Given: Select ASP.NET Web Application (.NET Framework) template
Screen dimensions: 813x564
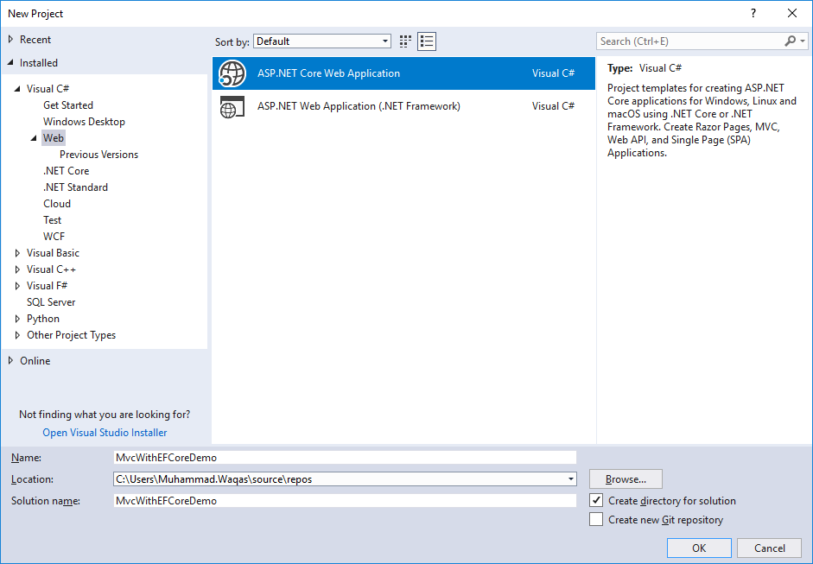Looking at the screenshot, I should (x=403, y=106).
